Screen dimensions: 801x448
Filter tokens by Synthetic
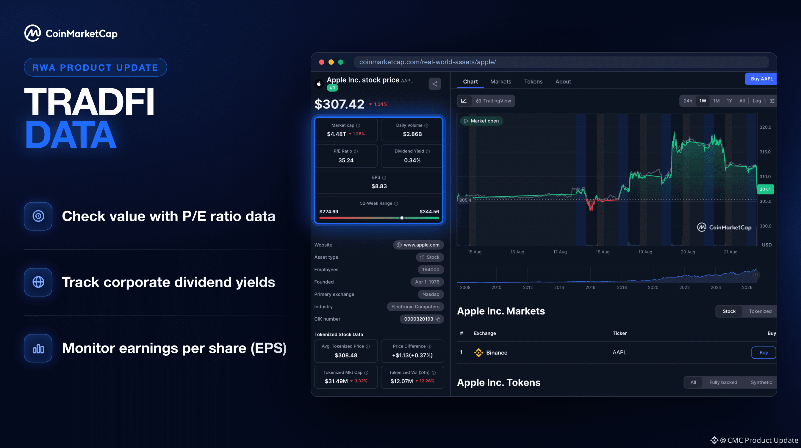coord(761,382)
